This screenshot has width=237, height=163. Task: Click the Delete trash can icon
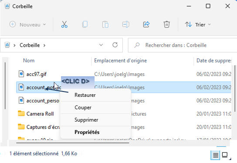tap(166, 24)
